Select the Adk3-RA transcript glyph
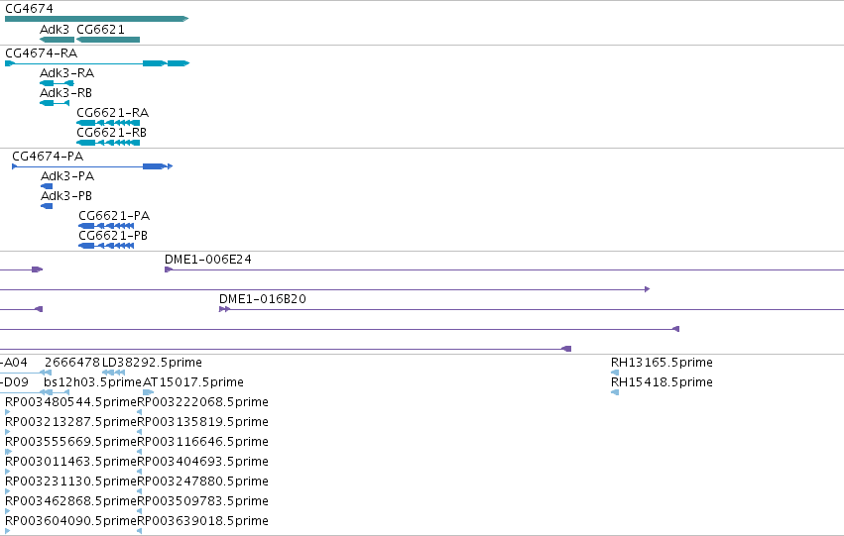844x536 pixels. coord(58,83)
